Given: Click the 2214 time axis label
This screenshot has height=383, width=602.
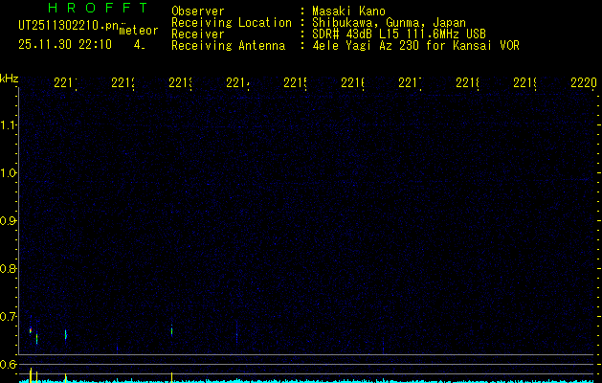Looking at the screenshot, I should [x=238, y=82].
